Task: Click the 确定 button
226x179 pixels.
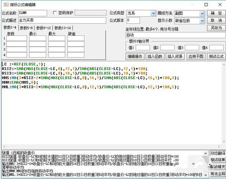Action: click(x=216, y=13)
